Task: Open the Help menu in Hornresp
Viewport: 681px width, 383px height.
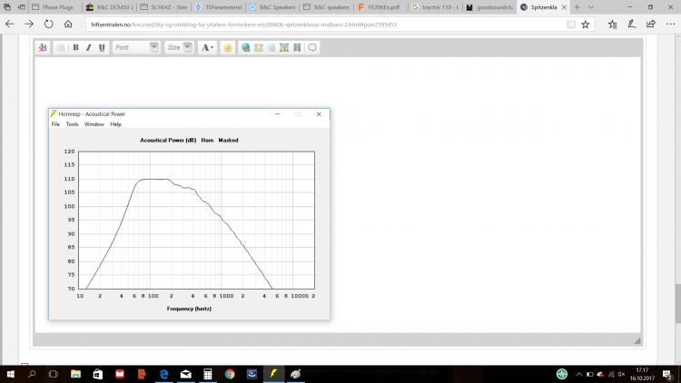Action: coord(115,124)
